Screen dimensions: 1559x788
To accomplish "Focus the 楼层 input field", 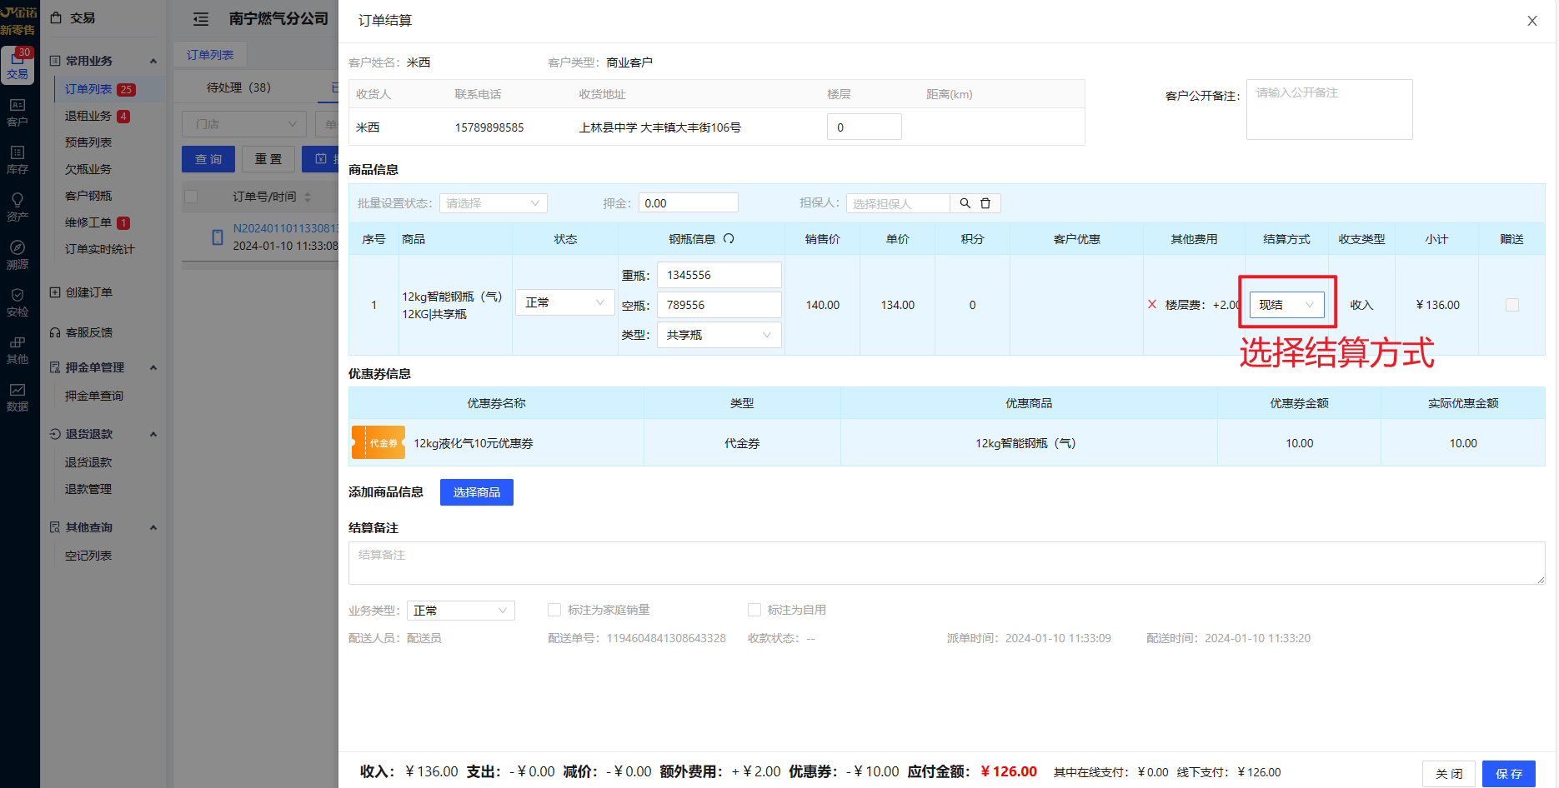I will pyautogui.click(x=865, y=127).
